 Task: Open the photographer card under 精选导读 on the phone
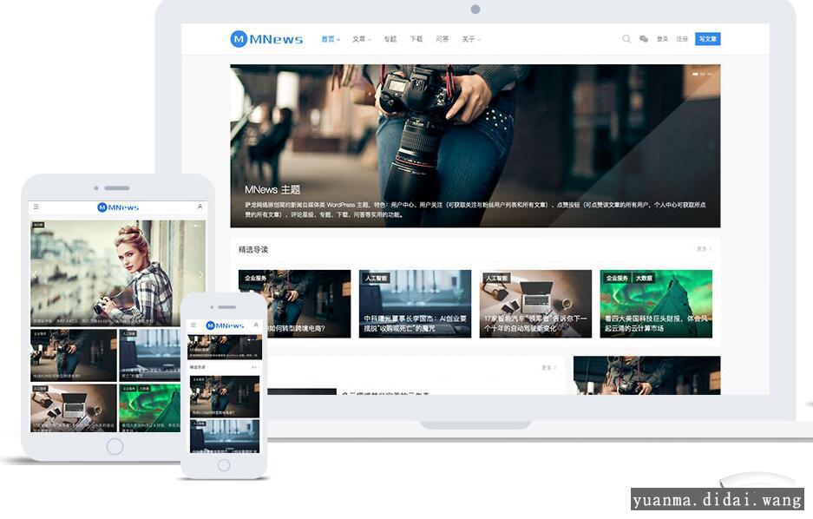(x=225, y=397)
